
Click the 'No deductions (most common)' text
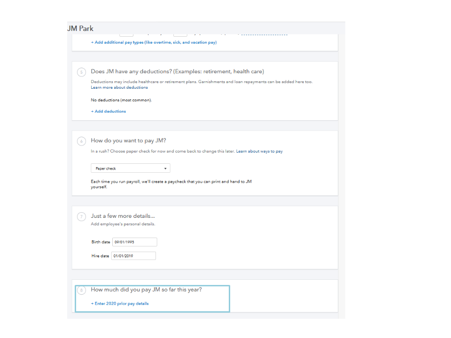pyautogui.click(x=121, y=100)
